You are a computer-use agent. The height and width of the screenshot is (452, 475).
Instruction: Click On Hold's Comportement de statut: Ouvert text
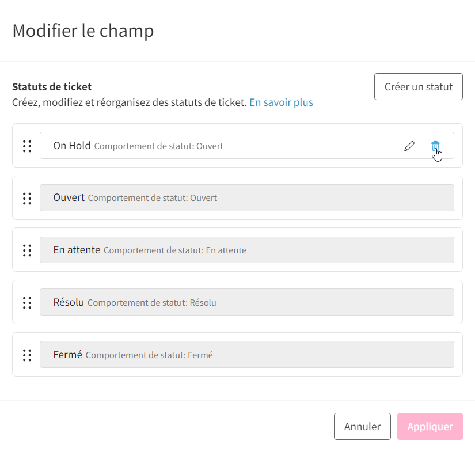tap(158, 146)
